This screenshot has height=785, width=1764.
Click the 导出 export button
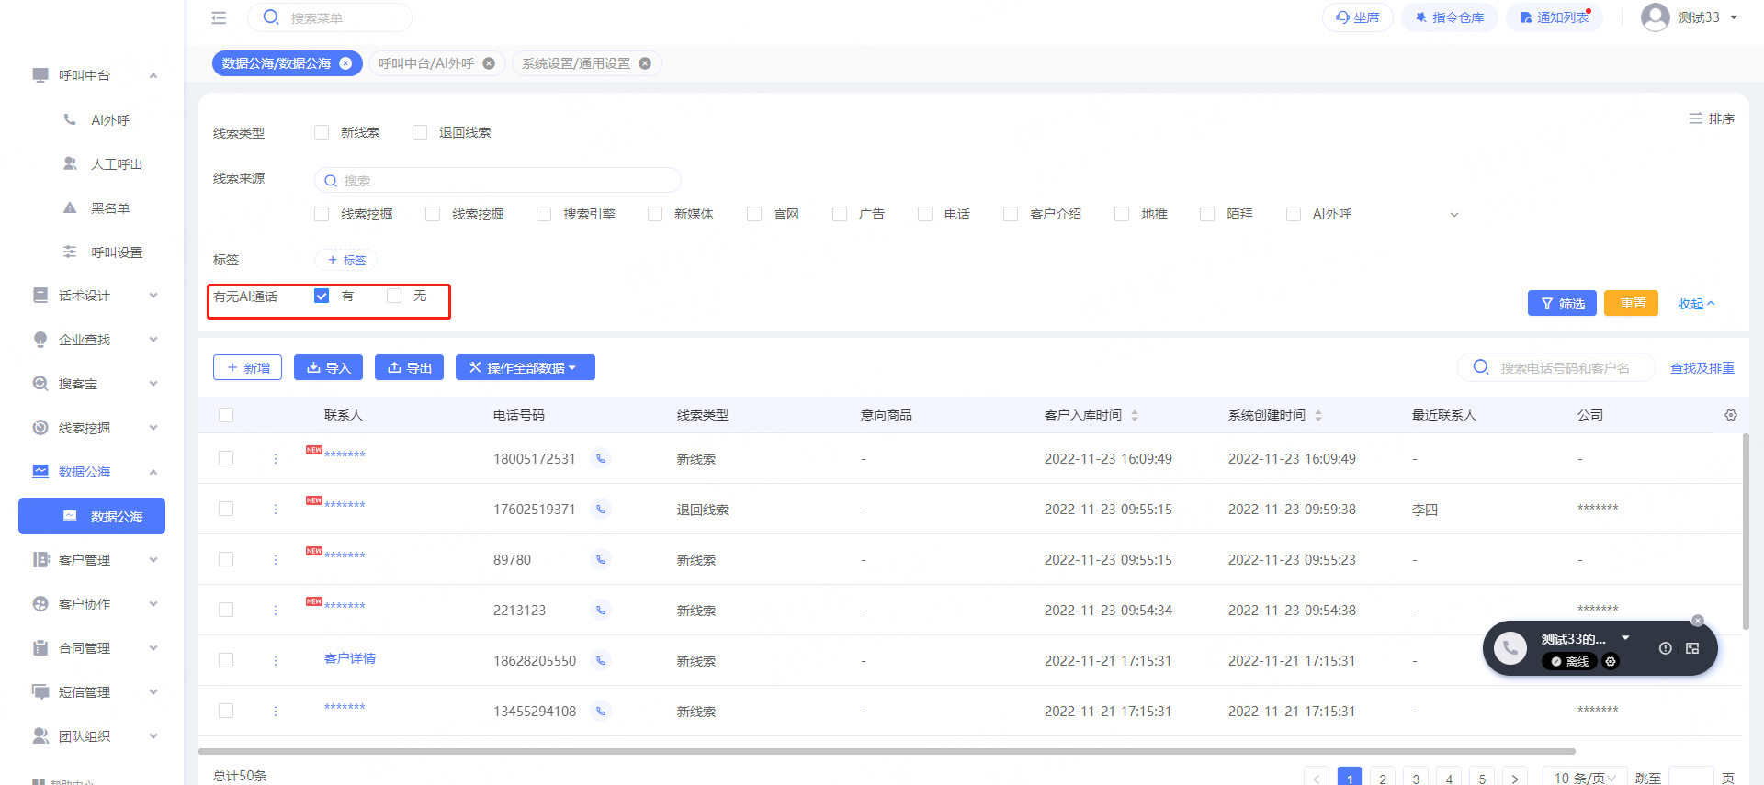click(409, 367)
